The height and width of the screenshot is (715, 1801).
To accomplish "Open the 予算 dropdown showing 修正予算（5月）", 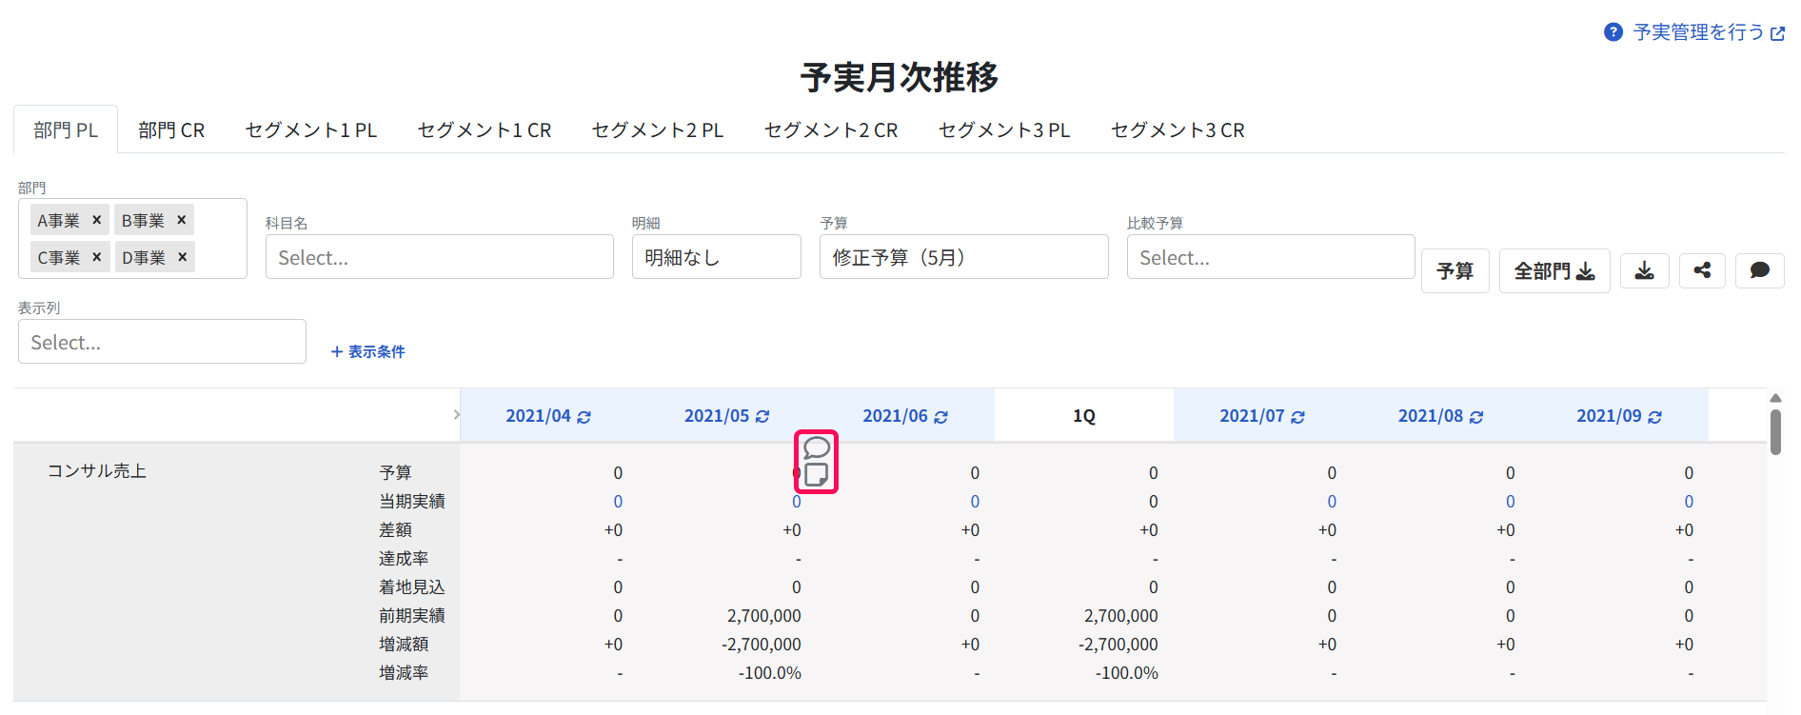I will (x=964, y=257).
